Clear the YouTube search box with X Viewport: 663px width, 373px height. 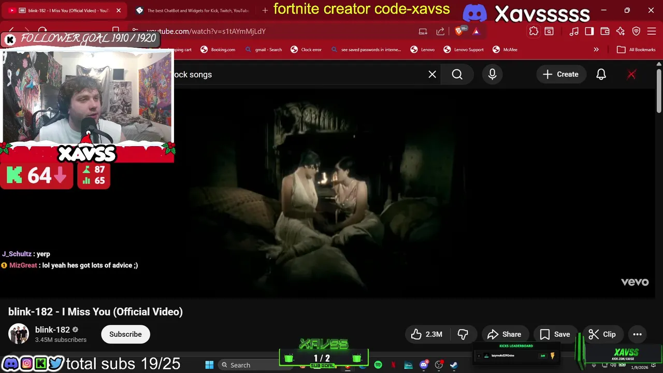[432, 75]
